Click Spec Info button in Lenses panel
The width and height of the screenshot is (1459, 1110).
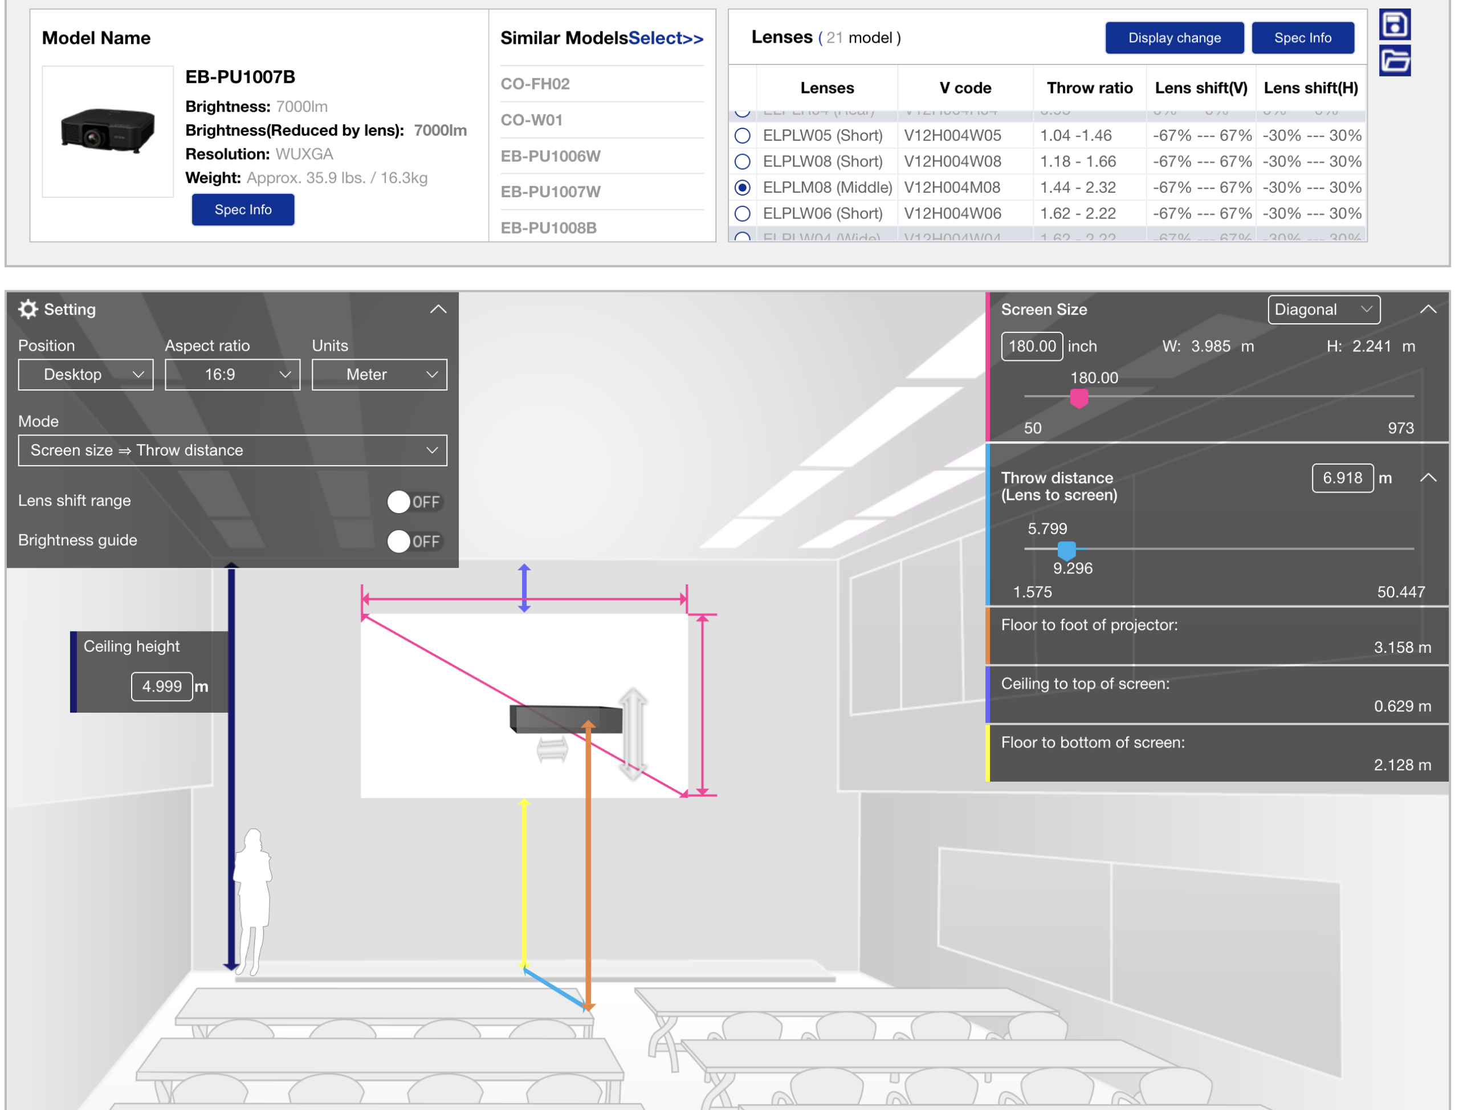point(1302,38)
